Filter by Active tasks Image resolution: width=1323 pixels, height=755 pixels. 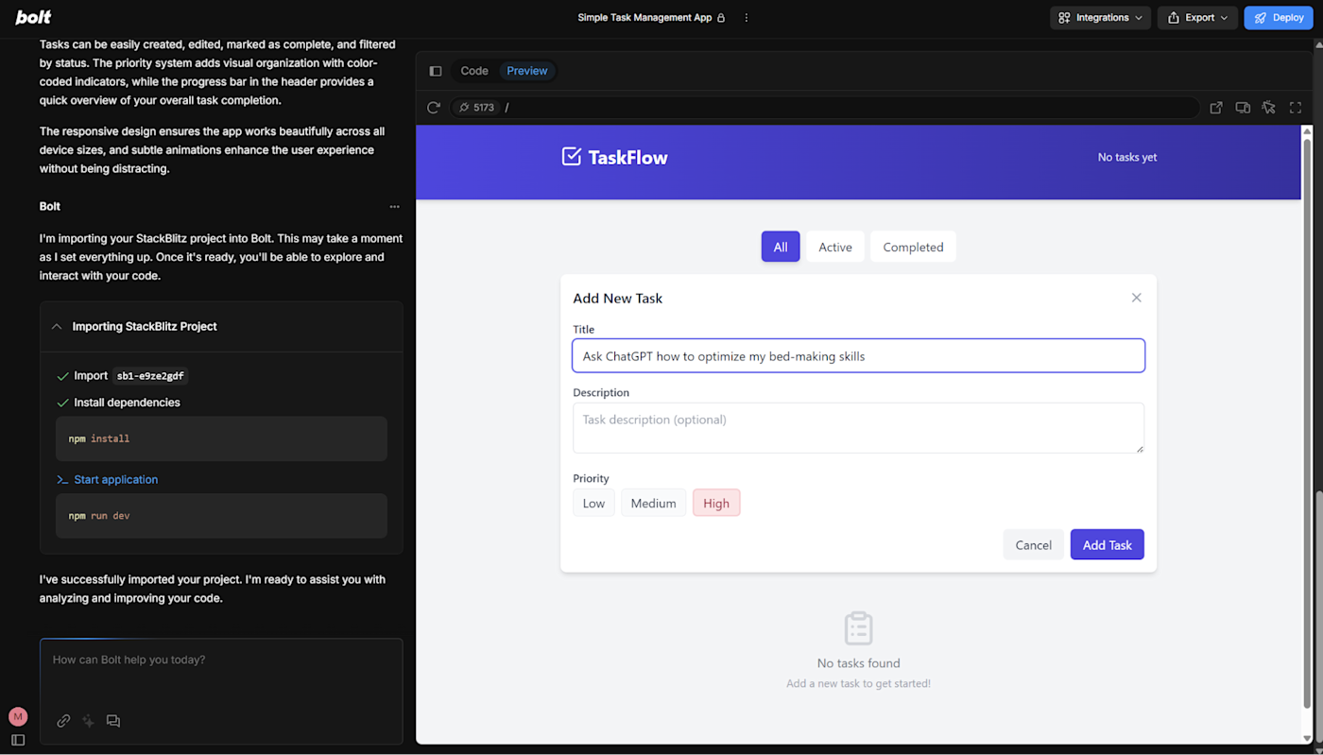835,247
